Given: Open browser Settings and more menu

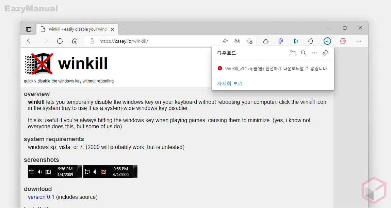Looking at the screenshot, I should tap(358, 41).
